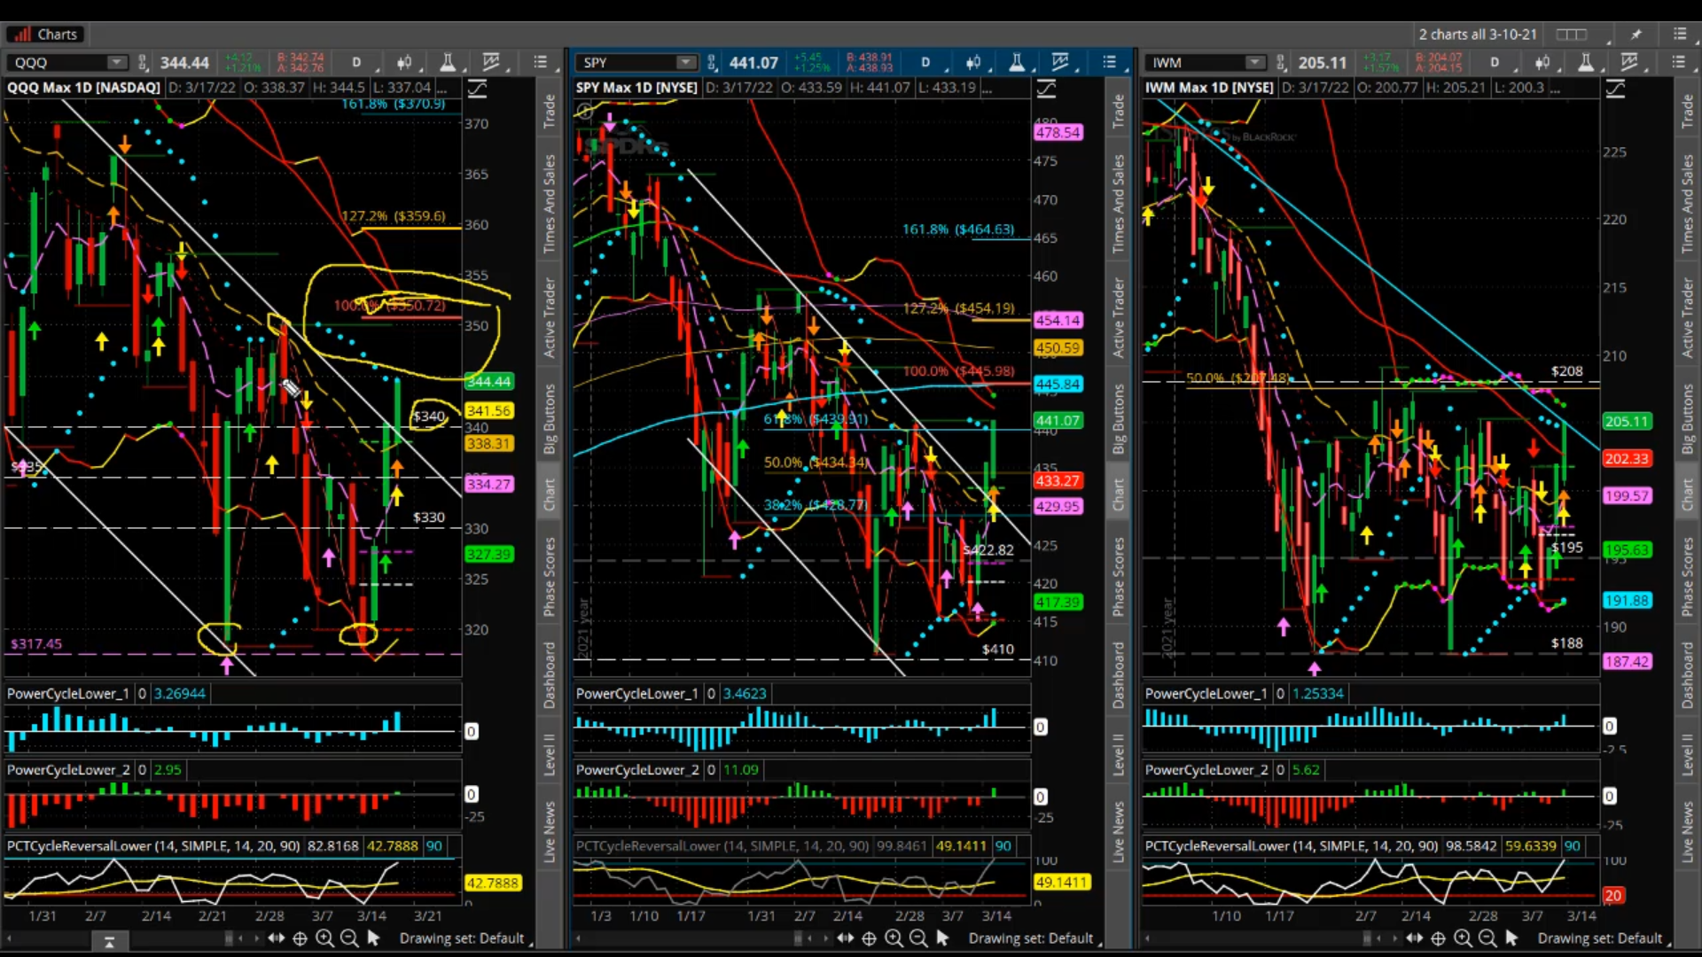The image size is (1702, 957).
Task: Open IWM symbol dropdown arrow
Action: [x=1254, y=62]
